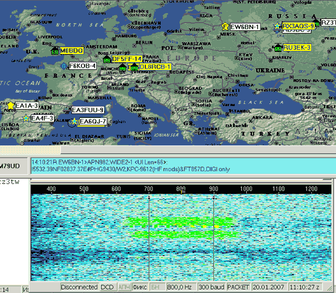Toggle the Фикс frequency lock button
Image resolution: width=336 pixels, height=293 pixels.
(140, 287)
